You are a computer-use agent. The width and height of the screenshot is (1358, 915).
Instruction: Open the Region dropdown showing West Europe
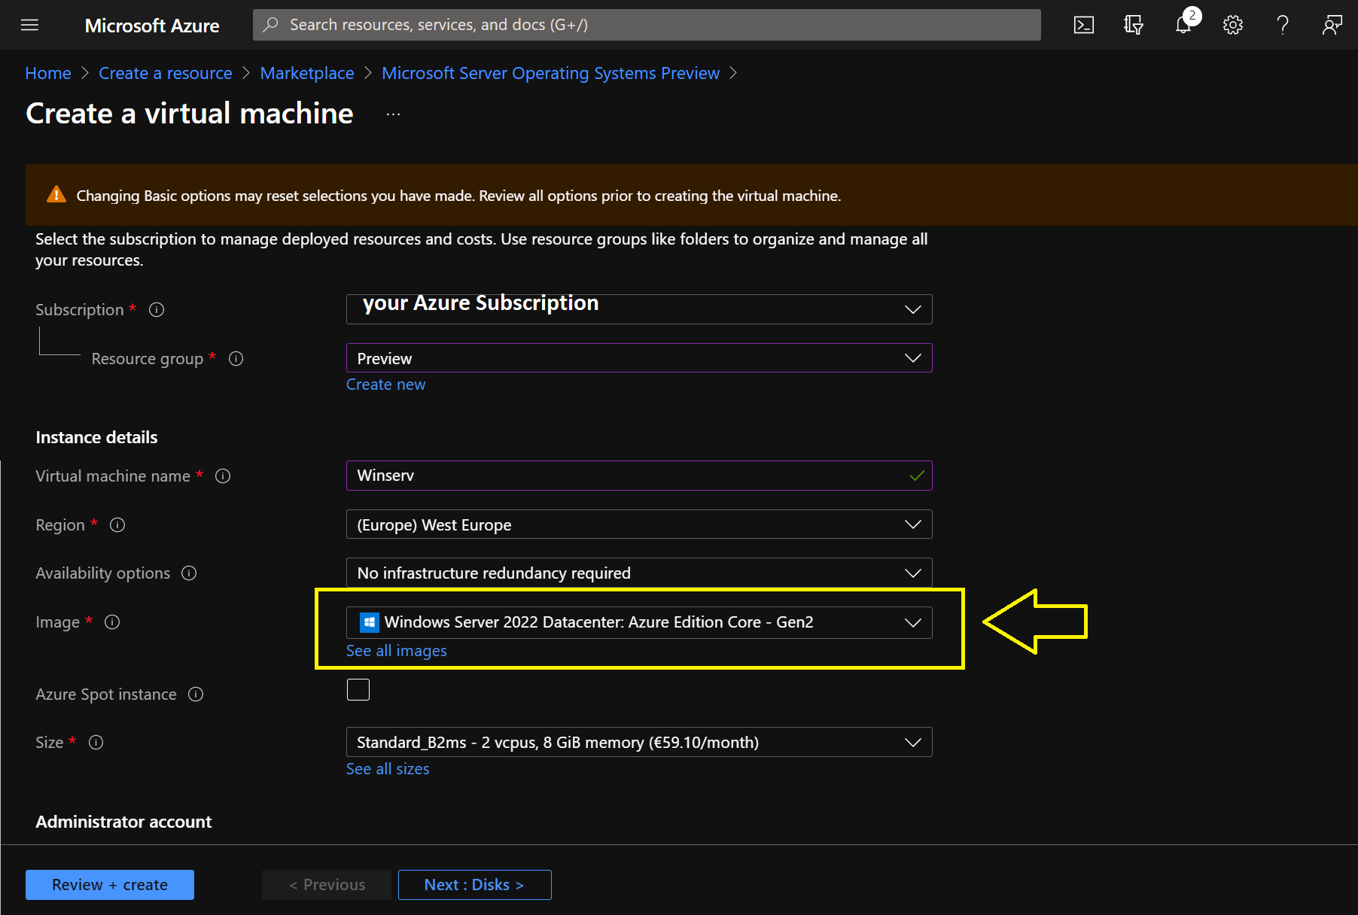(638, 524)
